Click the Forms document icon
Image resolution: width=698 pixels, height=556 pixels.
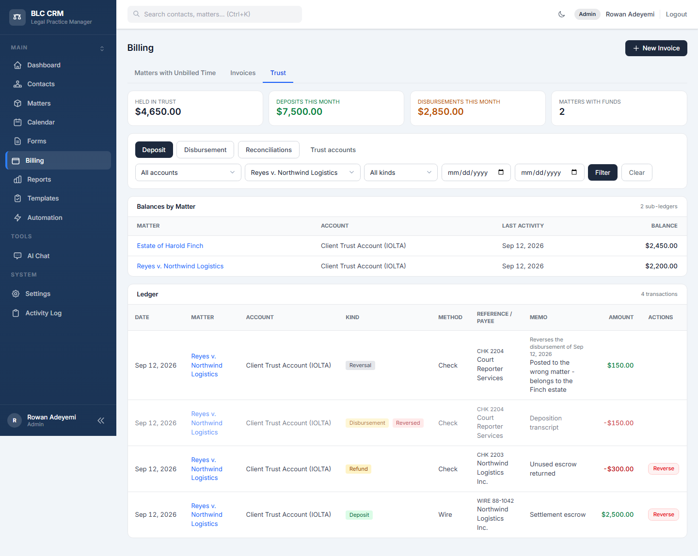pos(17,141)
